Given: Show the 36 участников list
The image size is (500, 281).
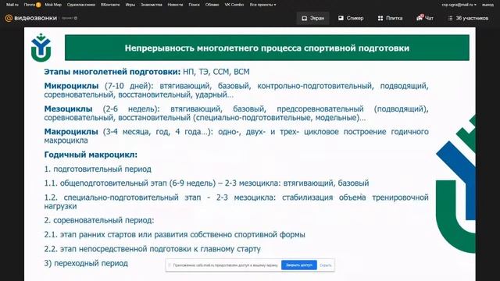Looking at the screenshot, I should point(468,18).
